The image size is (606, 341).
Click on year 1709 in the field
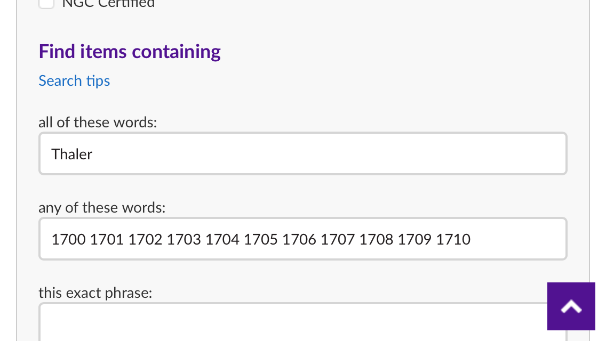pos(414,239)
